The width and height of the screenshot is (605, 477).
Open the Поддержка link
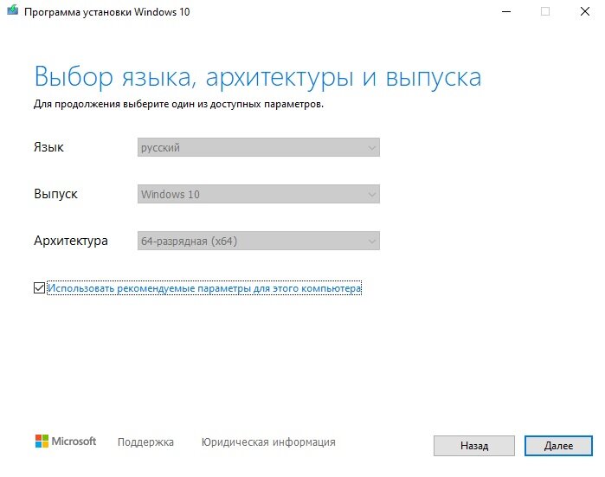coord(145,442)
